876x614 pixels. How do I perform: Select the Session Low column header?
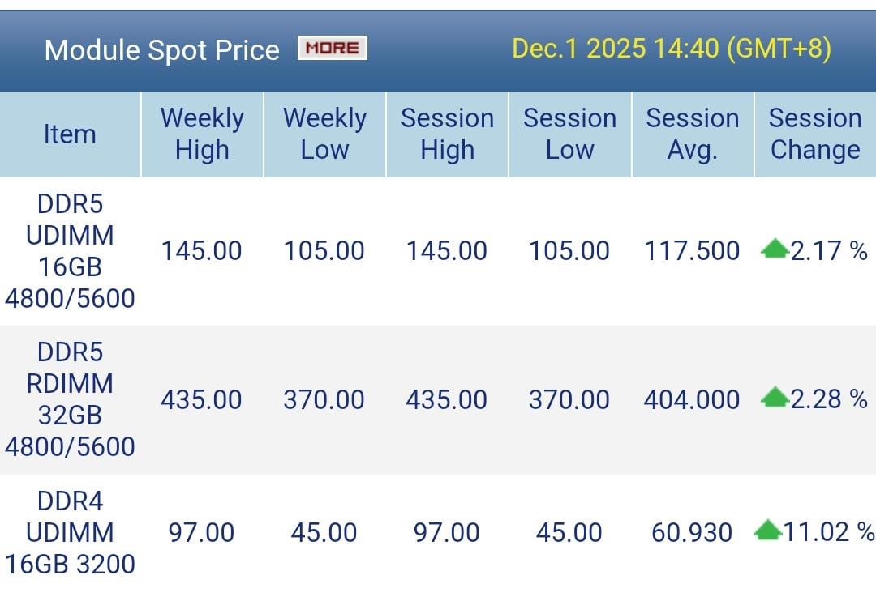569,134
